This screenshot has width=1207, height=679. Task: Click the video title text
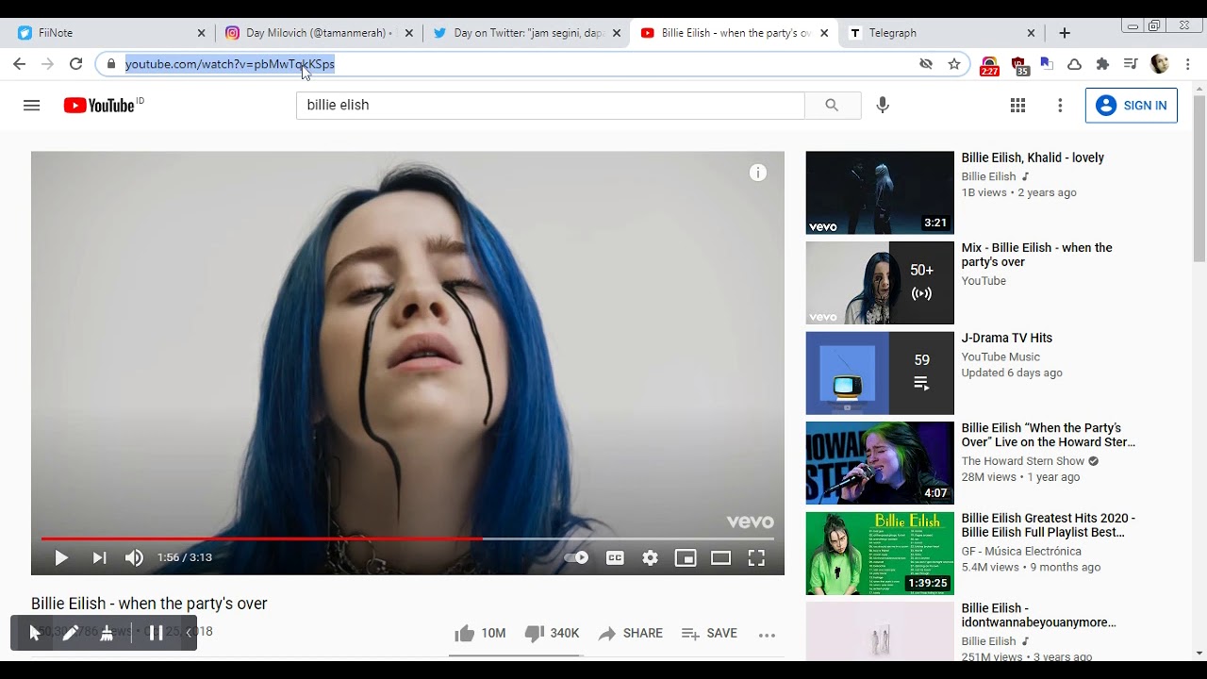[x=149, y=604]
